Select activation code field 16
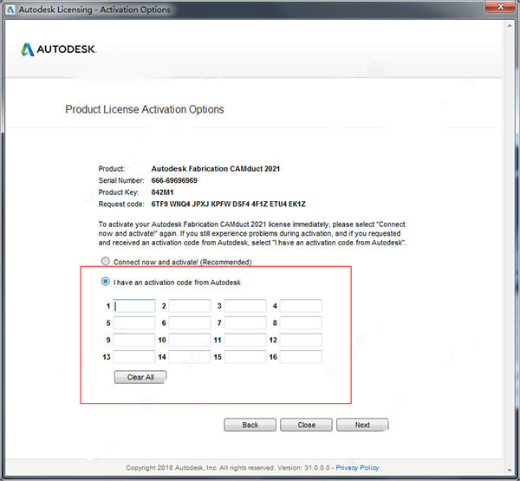This screenshot has width=520, height=481. 301,357
